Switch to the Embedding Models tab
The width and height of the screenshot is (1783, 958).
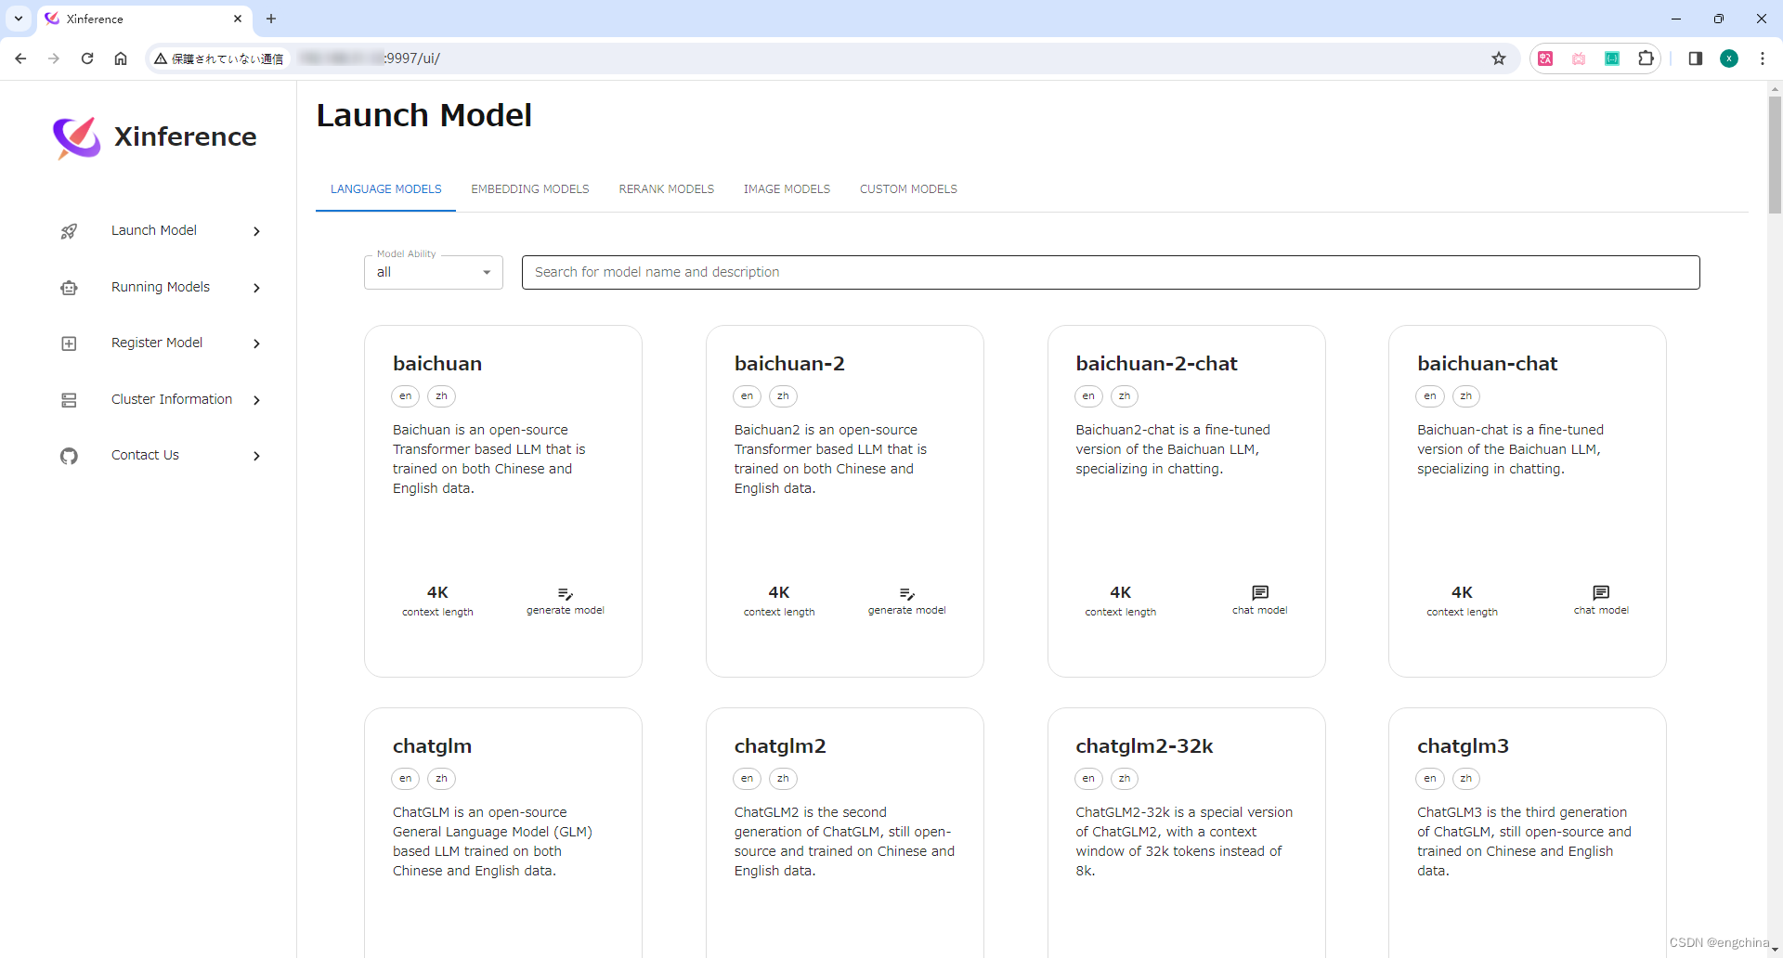click(530, 189)
